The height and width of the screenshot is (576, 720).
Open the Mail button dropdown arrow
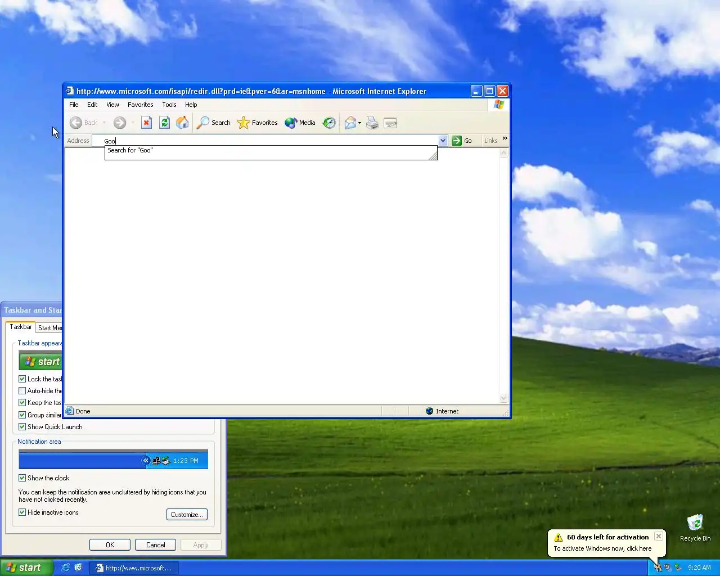pyautogui.click(x=359, y=123)
